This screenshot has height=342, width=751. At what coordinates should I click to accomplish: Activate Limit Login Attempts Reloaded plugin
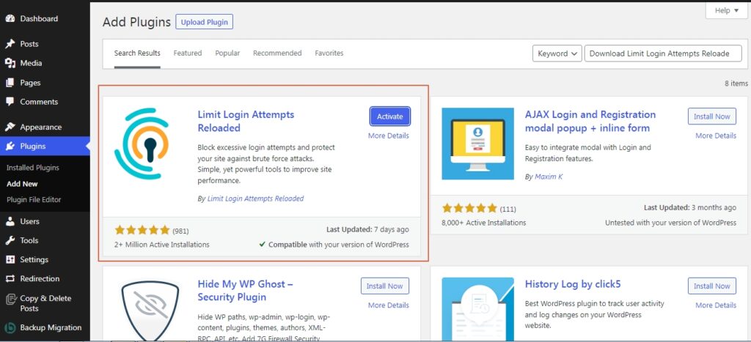pos(390,116)
